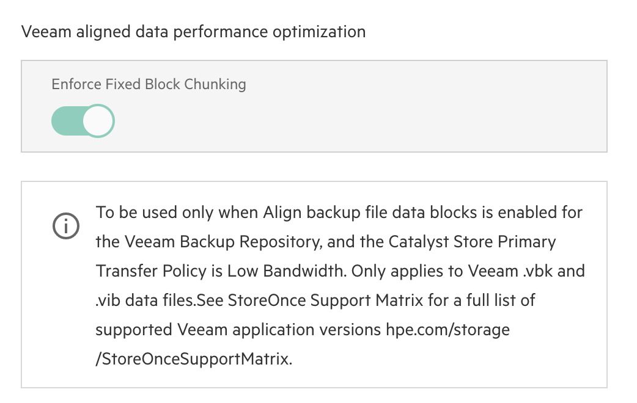Image resolution: width=637 pixels, height=403 pixels.
Task: Click the word 'optimization' in the heading
Action: 319,32
